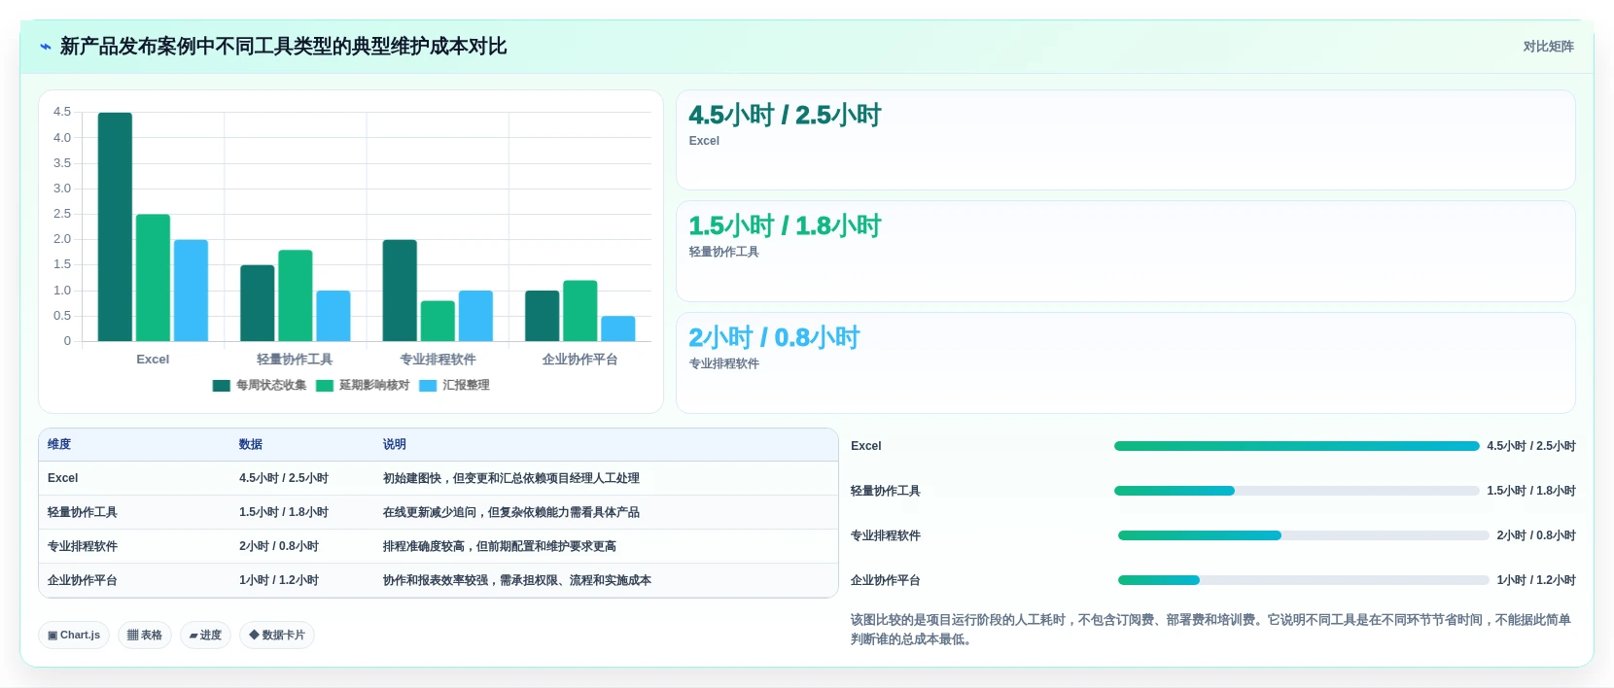Select the 专业排程软件 row's first cell in table
1614x688 pixels.
pyautogui.click(x=134, y=546)
